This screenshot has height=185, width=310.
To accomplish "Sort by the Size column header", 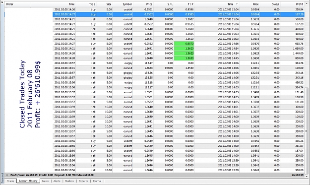I will click(x=109, y=4).
